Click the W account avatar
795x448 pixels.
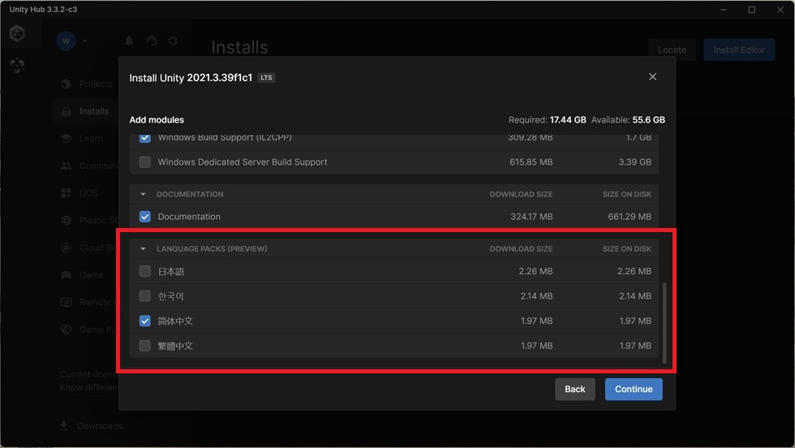(67, 41)
